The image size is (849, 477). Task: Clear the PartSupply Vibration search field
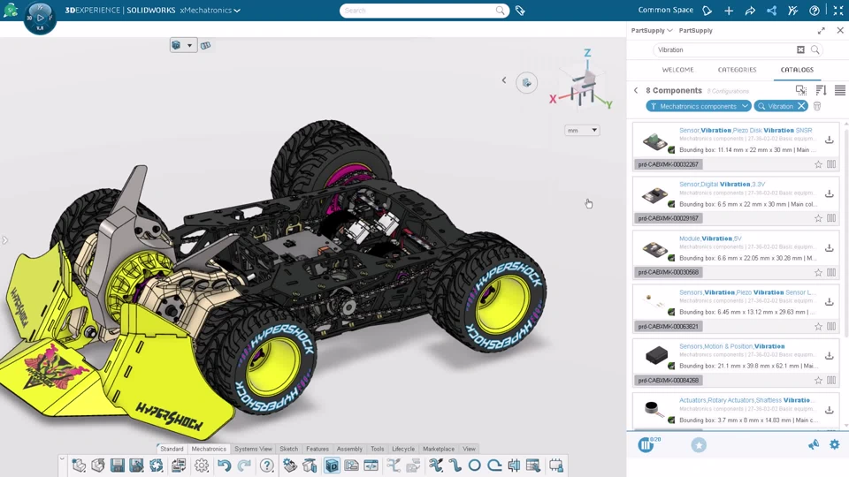(x=801, y=49)
